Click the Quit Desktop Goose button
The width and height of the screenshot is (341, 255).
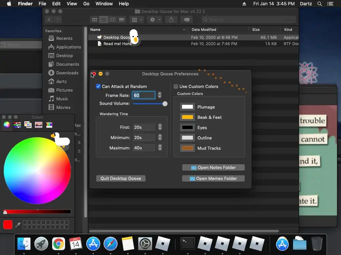pos(121,178)
